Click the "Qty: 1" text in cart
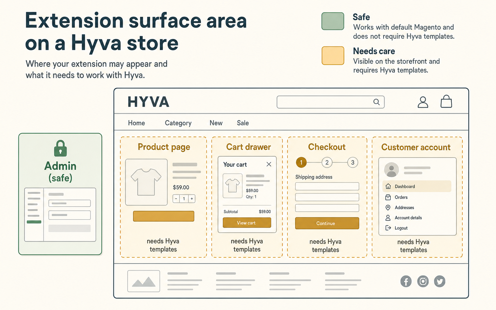Screen dimensions: 496x310 [251, 197]
